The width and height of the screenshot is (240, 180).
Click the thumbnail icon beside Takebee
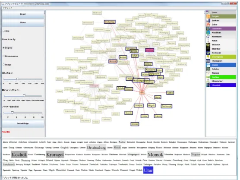tap(208, 69)
